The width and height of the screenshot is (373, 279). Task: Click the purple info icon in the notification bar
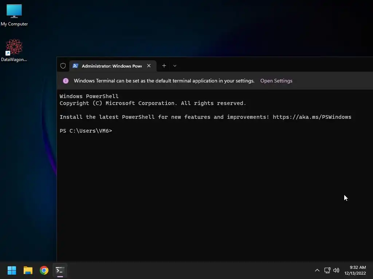pos(66,81)
